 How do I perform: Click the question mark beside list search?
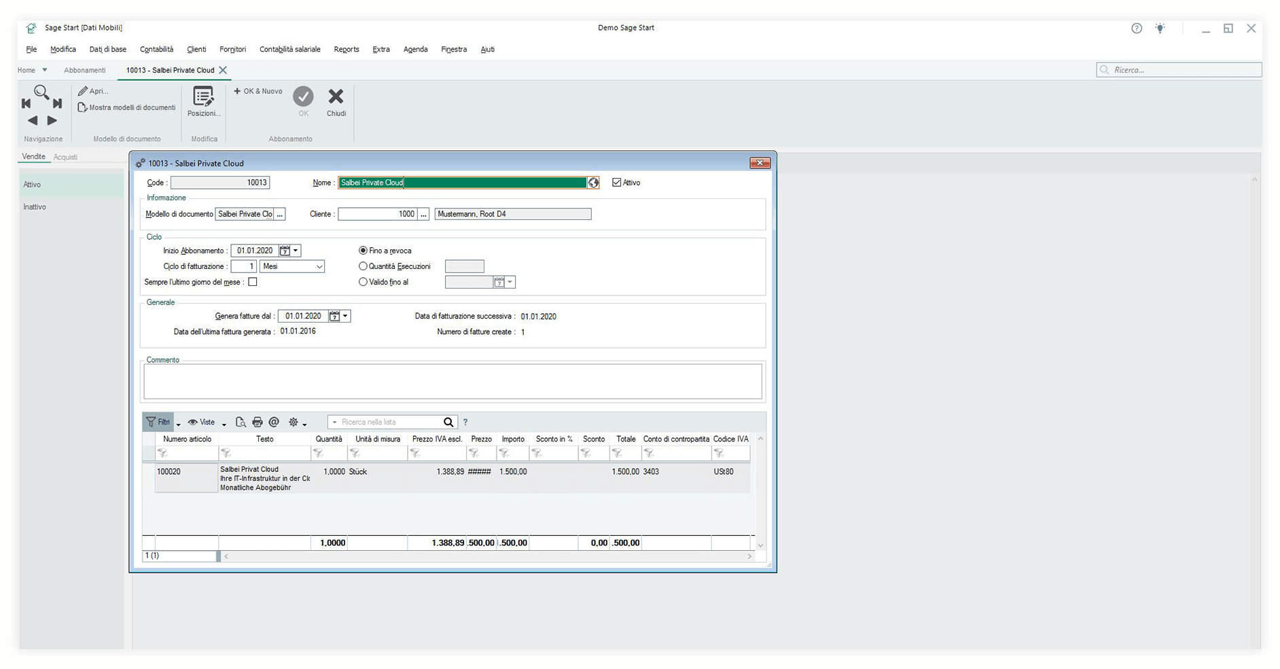click(x=465, y=422)
